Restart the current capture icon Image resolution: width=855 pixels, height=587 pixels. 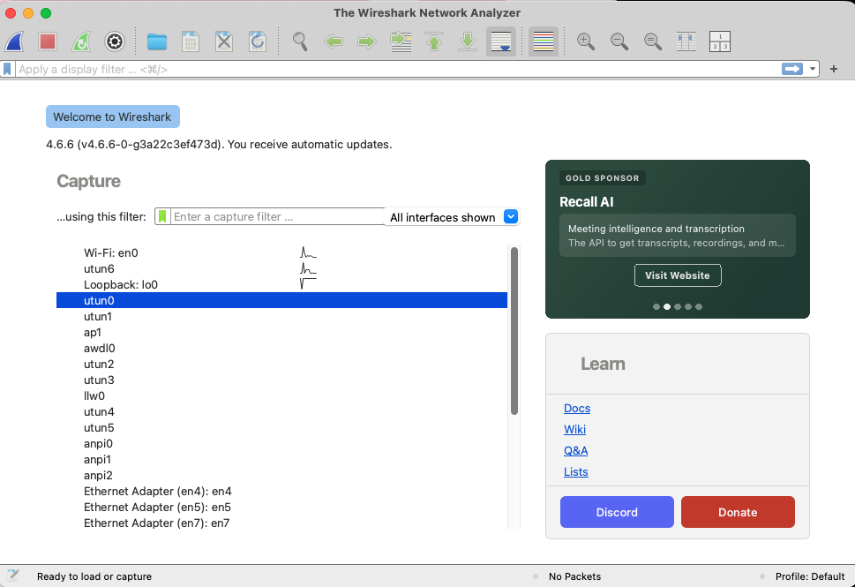(81, 41)
